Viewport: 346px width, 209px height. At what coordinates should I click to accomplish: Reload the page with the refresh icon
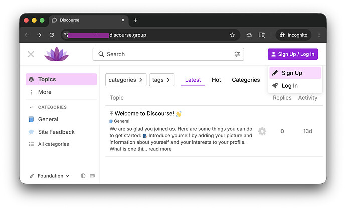pos(52,35)
